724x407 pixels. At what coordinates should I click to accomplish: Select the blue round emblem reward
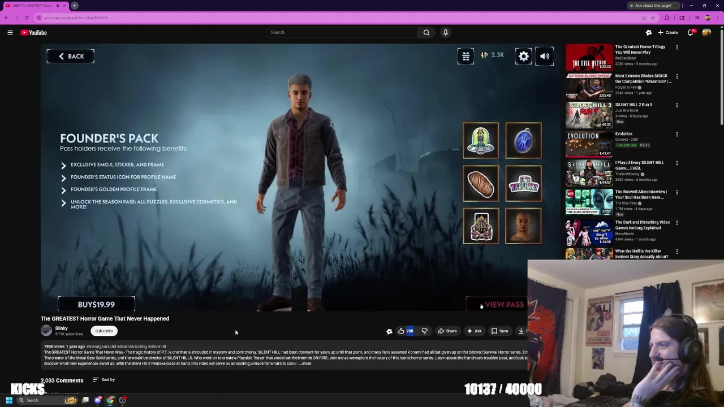tap(523, 140)
